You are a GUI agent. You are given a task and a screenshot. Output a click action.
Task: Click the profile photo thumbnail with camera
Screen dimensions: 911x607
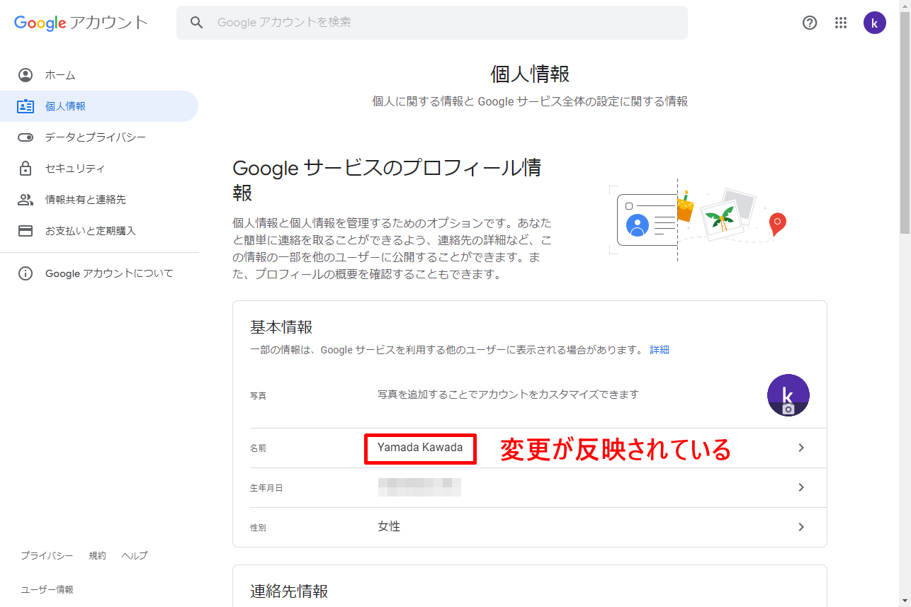pos(788,395)
